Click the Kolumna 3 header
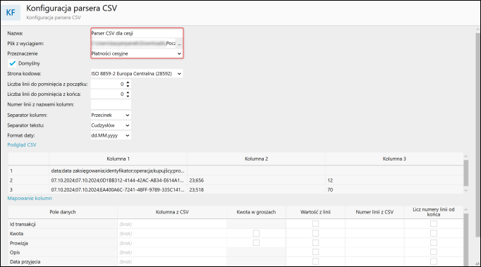 tap(394, 159)
